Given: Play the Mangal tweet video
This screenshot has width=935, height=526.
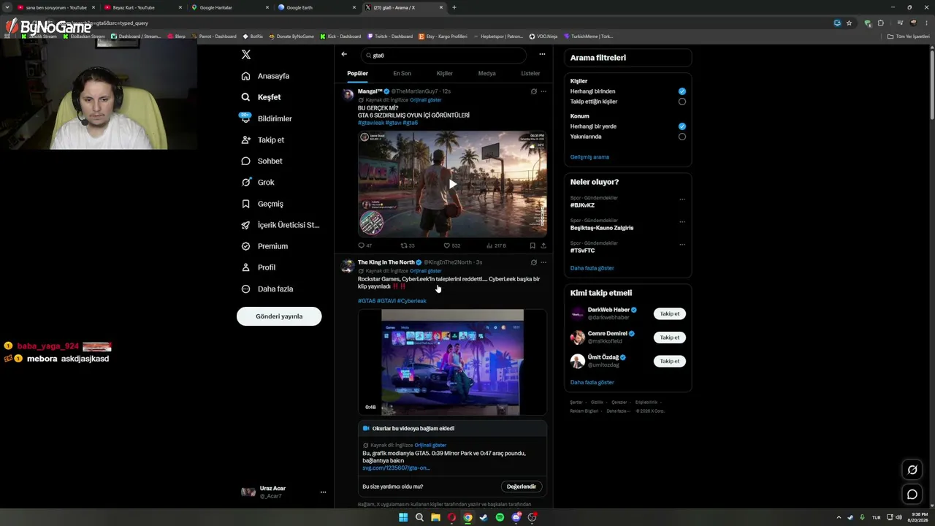Looking at the screenshot, I should 452,184.
